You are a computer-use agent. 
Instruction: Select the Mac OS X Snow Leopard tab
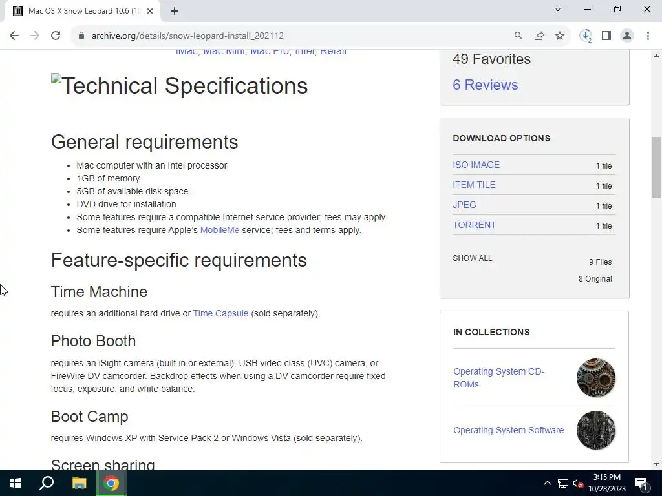83,11
